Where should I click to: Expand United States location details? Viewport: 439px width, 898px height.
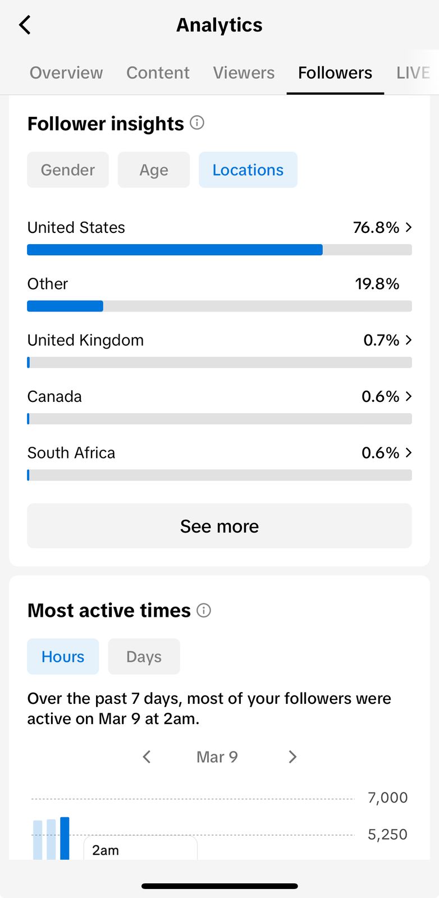coord(408,227)
